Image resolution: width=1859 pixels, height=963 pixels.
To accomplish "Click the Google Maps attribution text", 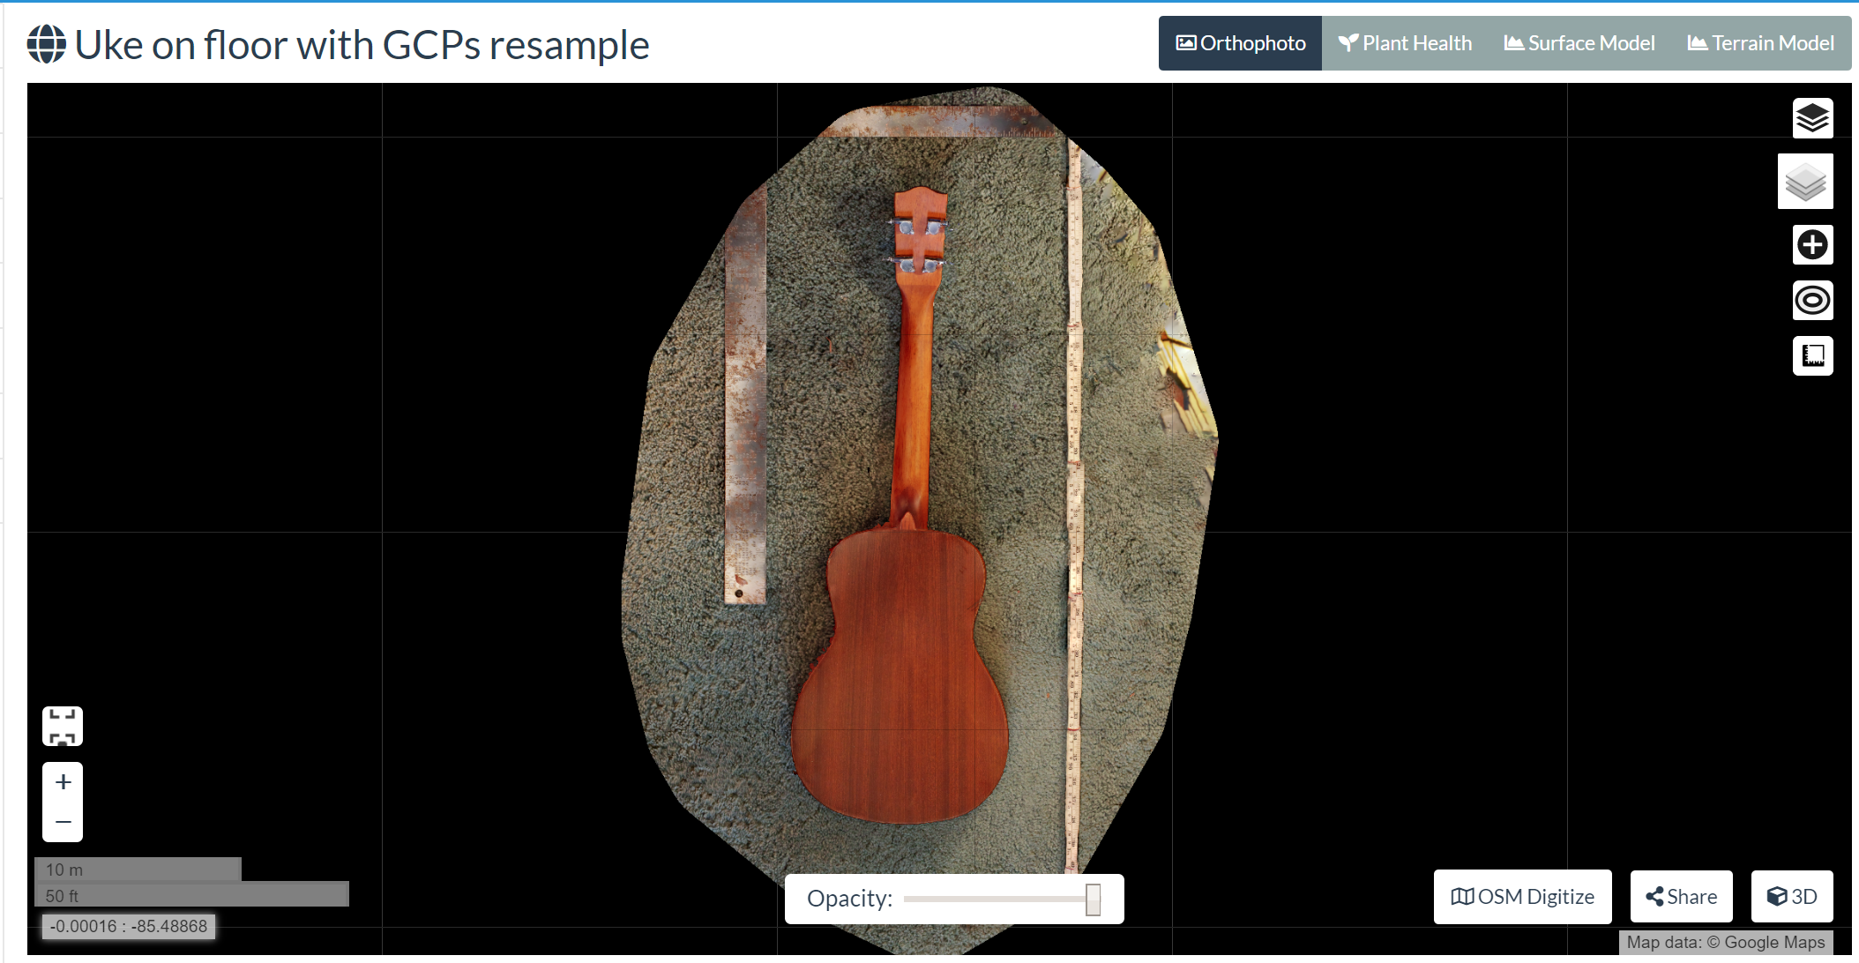I will (x=1726, y=943).
